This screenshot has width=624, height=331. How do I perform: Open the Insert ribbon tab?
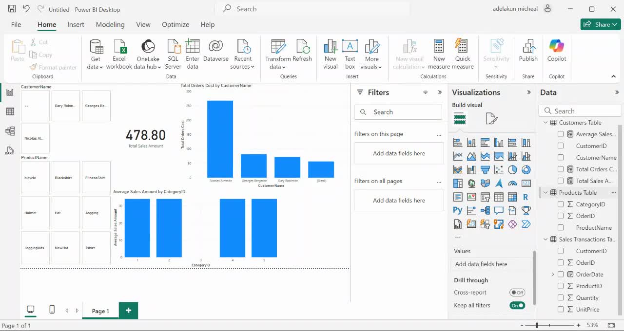click(x=76, y=24)
